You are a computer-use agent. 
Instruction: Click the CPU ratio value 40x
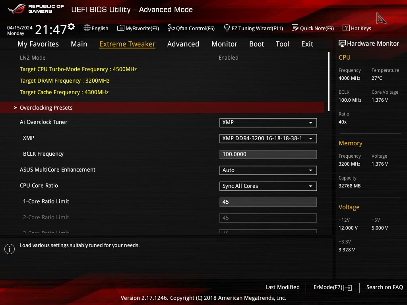click(x=342, y=122)
